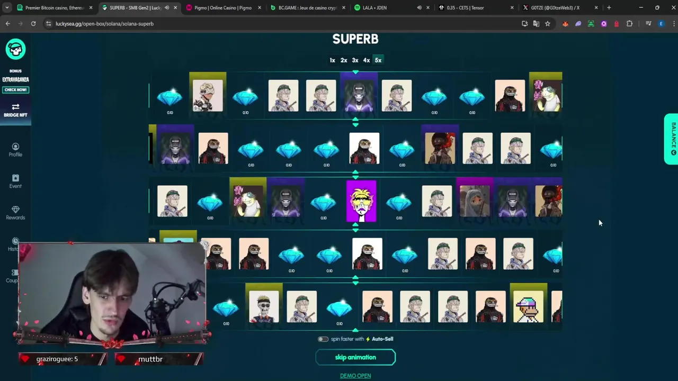Viewport: 678px width, 381px height.
Task: Open the Phantom wallet extension
Action: (x=578, y=23)
